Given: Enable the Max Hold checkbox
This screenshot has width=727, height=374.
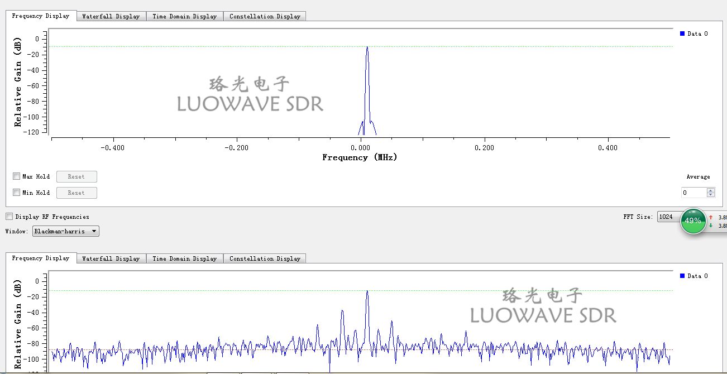Looking at the screenshot, I should [x=16, y=176].
